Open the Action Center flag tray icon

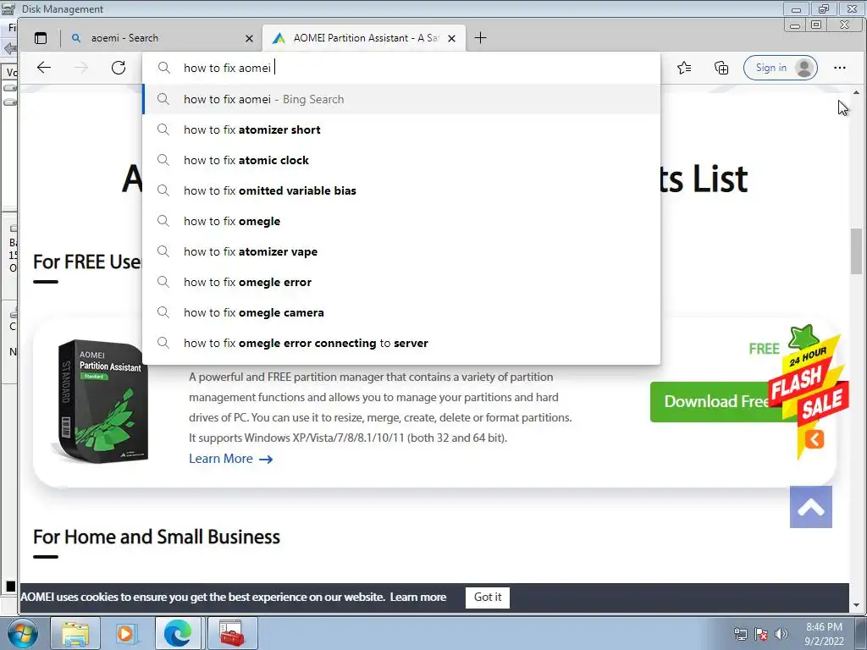[761, 634]
